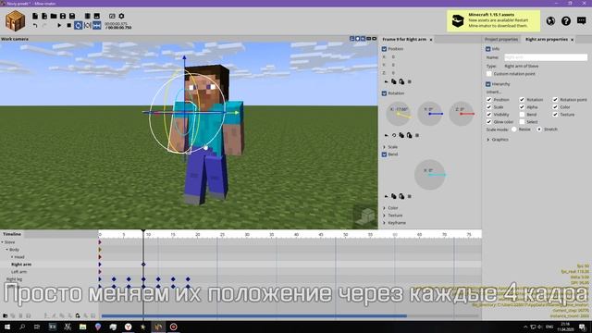This screenshot has height=333, width=592.
Task: Open the globe website icon
Action: pyautogui.click(x=550, y=20)
